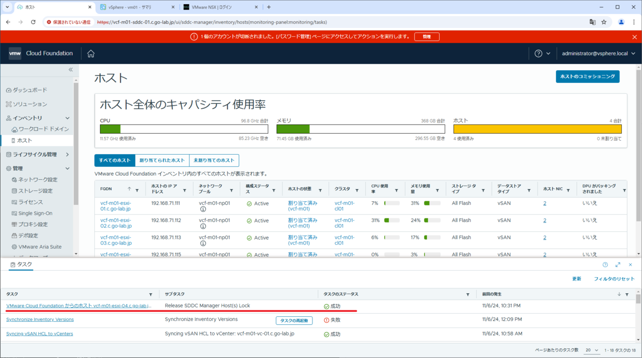Click 管理 button in red banner
The image size is (642, 358).
coord(426,37)
